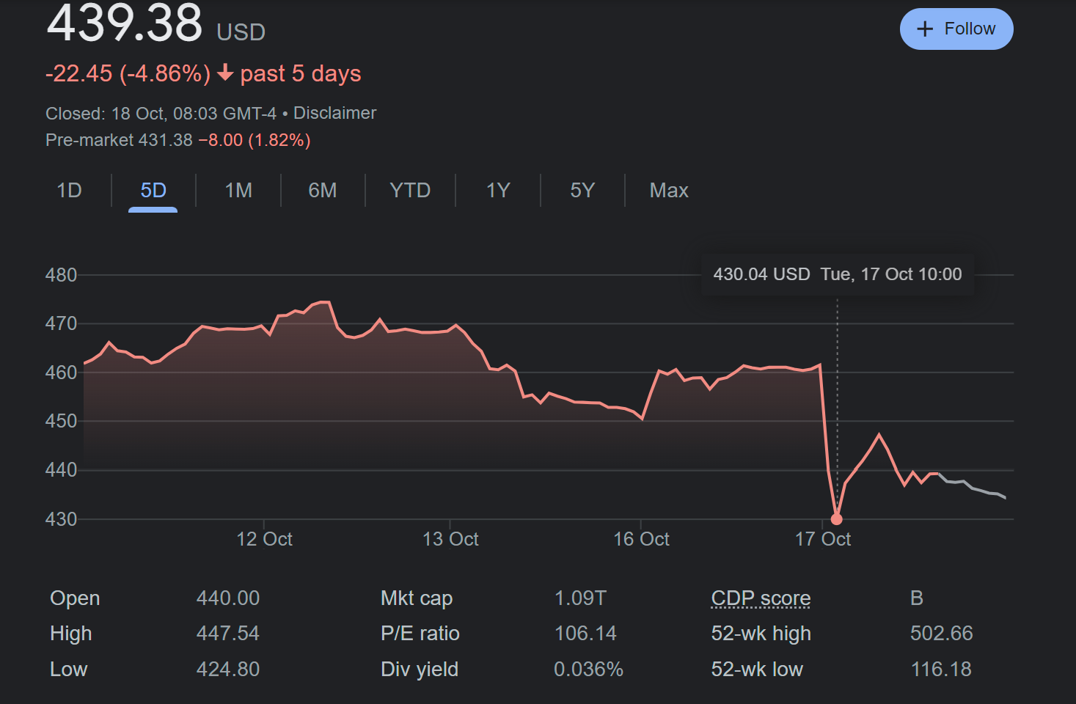Select the 5D time range tab
This screenshot has width=1076, height=704.
click(153, 191)
